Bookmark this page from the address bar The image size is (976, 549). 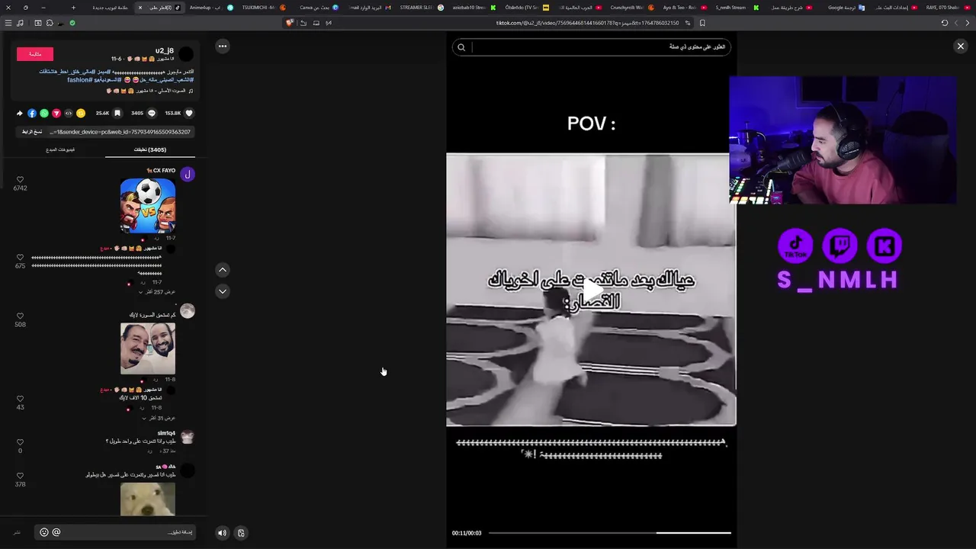coord(702,23)
